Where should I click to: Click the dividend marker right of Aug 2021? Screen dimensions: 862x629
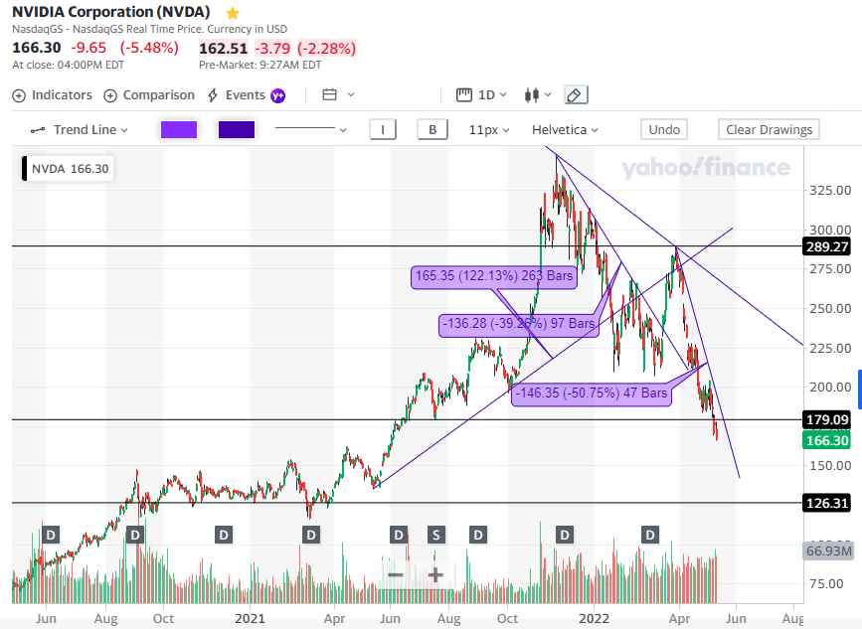[x=478, y=535]
